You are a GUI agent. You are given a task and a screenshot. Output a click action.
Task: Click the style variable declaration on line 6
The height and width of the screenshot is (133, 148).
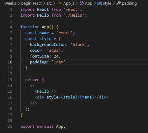[x=45, y=39]
